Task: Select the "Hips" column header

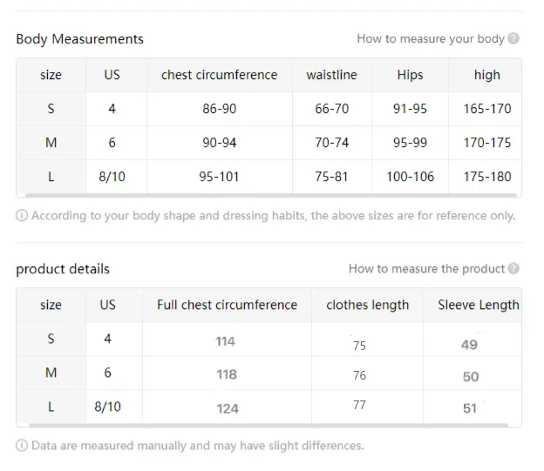Action: click(x=410, y=75)
